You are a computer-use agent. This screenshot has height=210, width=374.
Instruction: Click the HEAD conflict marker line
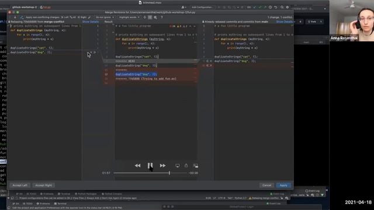click(125, 61)
